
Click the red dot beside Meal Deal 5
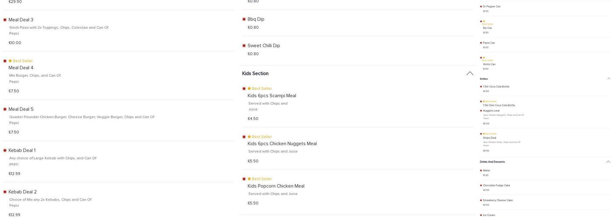pyautogui.click(x=5, y=109)
